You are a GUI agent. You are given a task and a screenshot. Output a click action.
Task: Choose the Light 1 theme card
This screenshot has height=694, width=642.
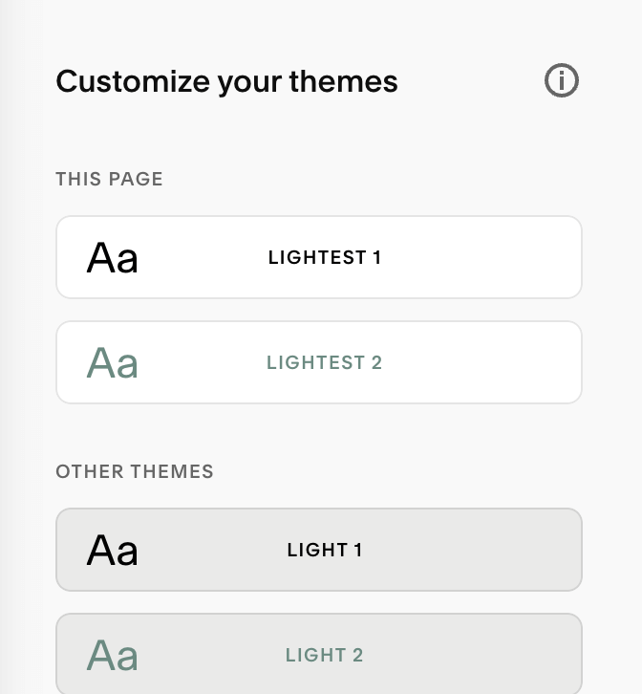click(x=318, y=550)
